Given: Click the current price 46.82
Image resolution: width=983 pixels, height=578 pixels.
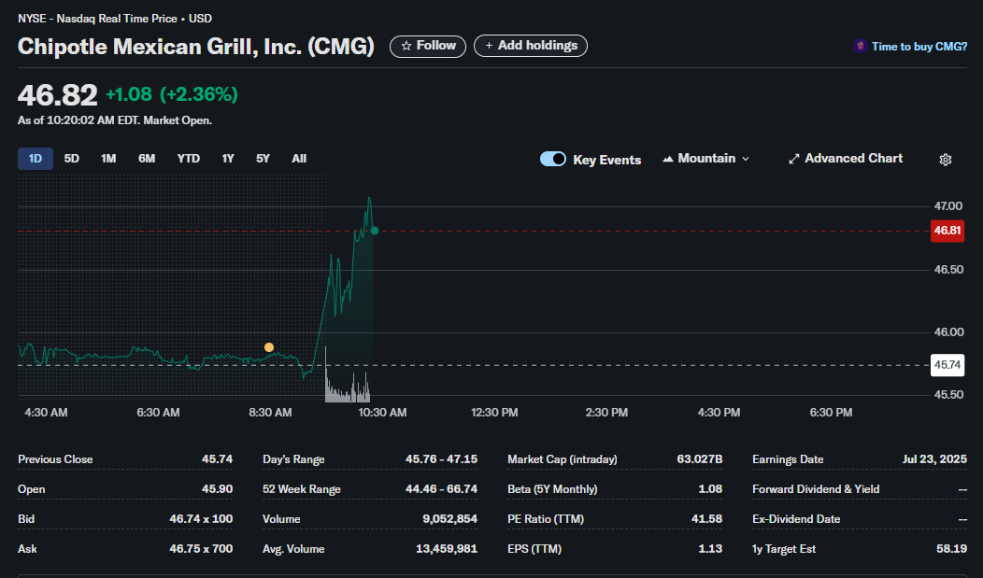Looking at the screenshot, I should click(58, 95).
